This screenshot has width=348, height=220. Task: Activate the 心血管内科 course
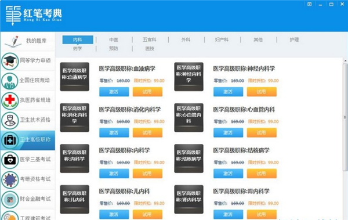point(228,133)
